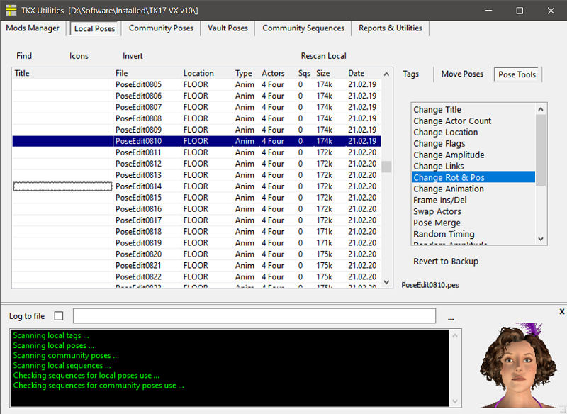Select the PoseEdit0811 row
Screen dimensions: 567x414
196,152
